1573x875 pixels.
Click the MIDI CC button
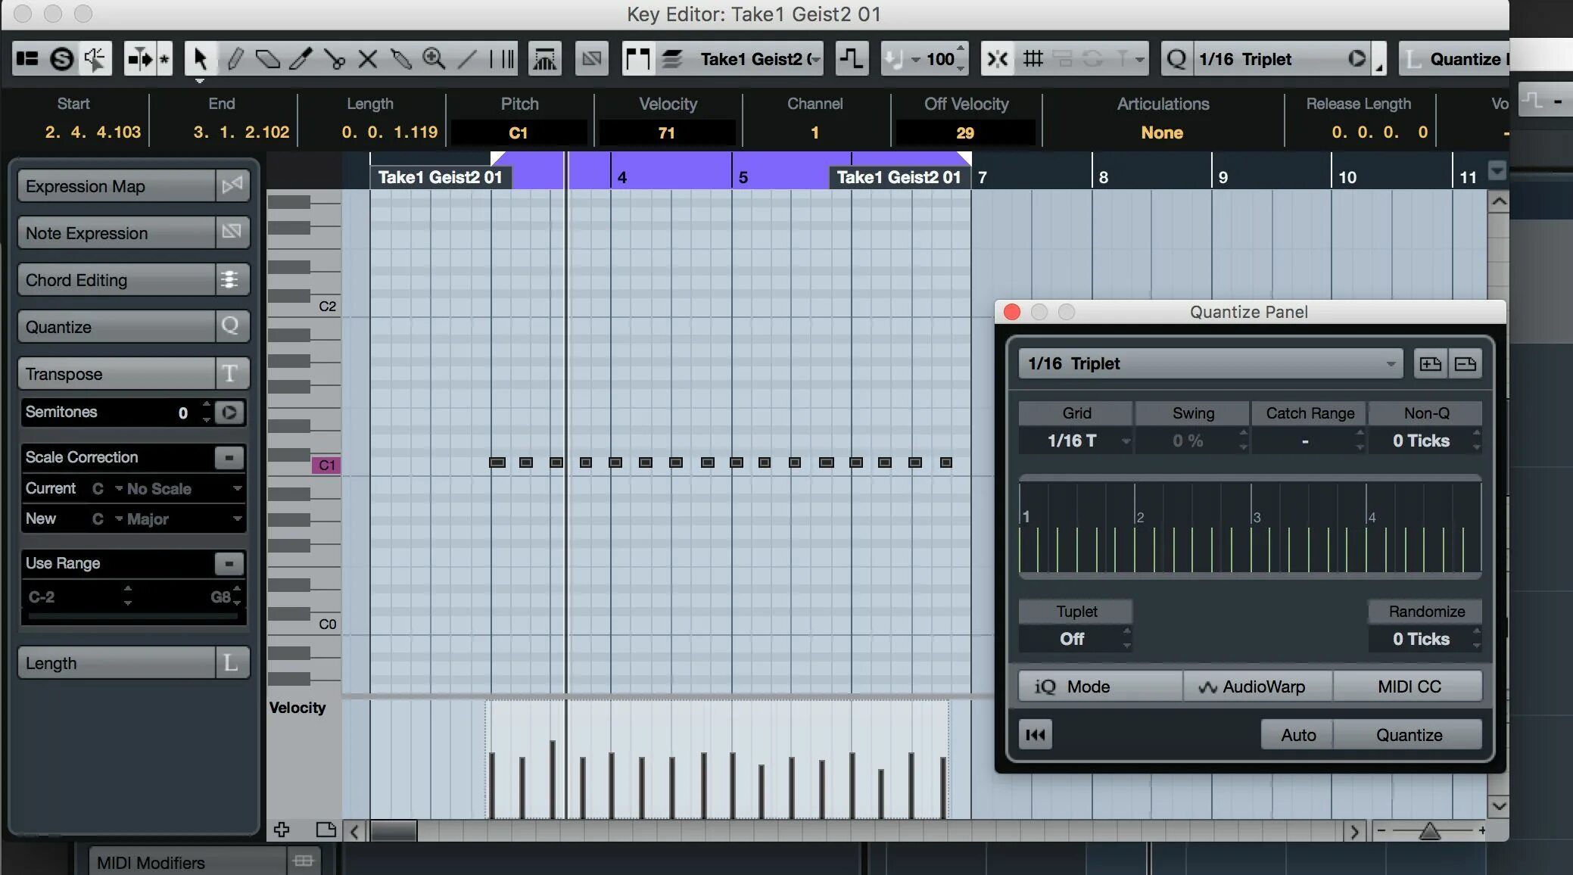(1408, 687)
